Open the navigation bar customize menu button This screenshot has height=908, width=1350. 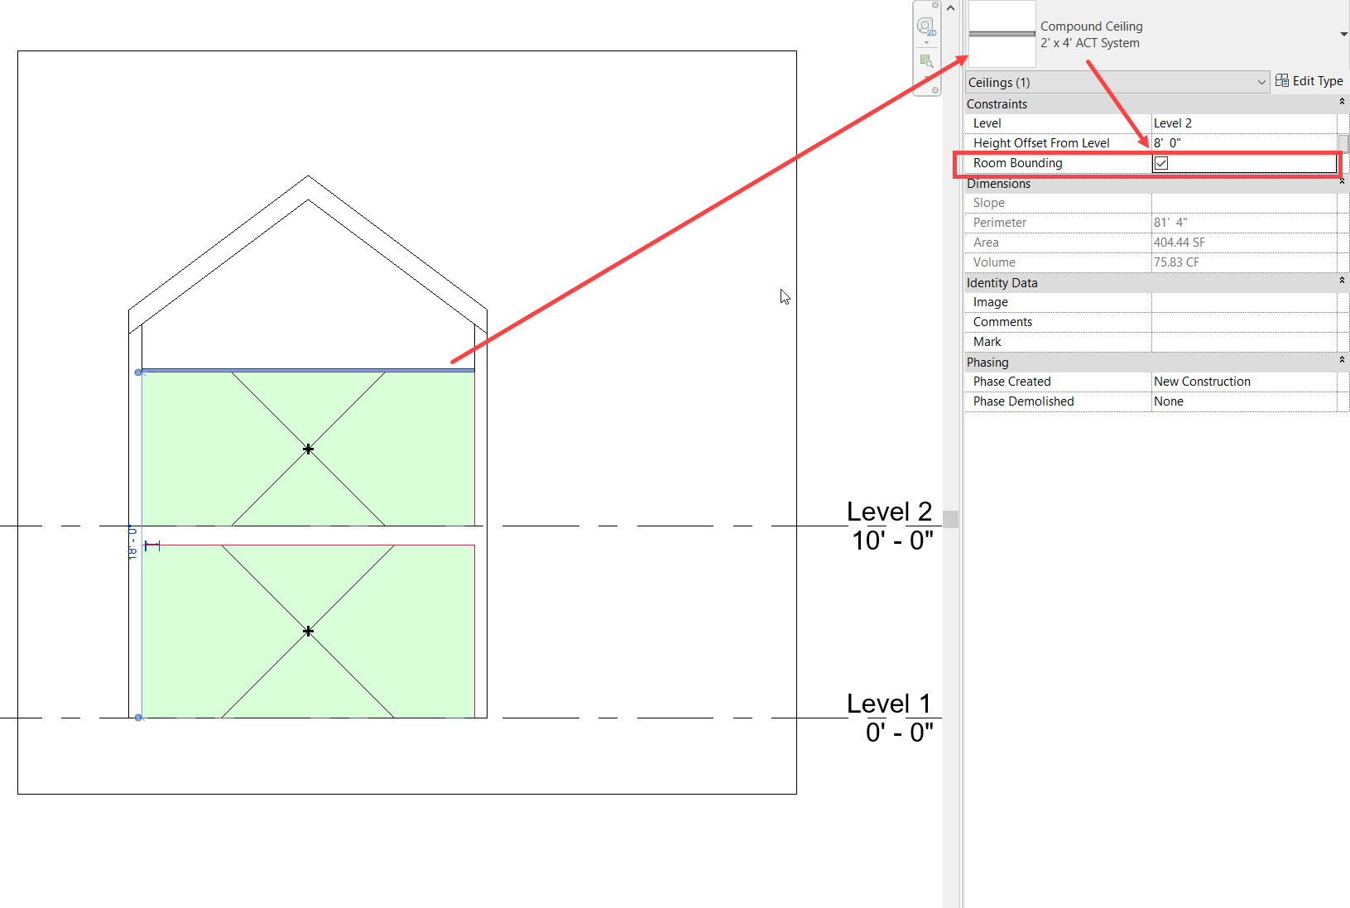click(x=935, y=90)
